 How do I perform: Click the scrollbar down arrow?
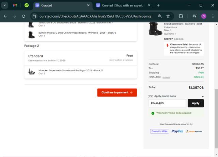[x=216, y=154]
